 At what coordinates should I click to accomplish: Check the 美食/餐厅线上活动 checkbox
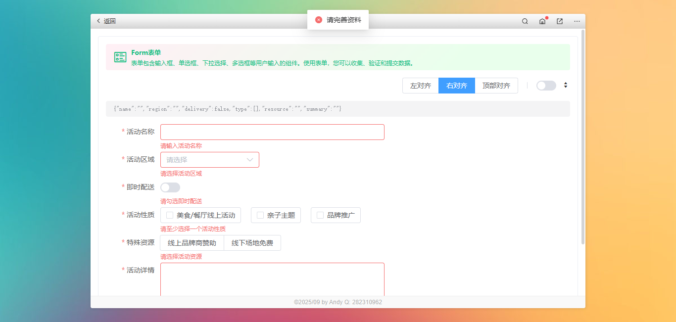pyautogui.click(x=169, y=215)
